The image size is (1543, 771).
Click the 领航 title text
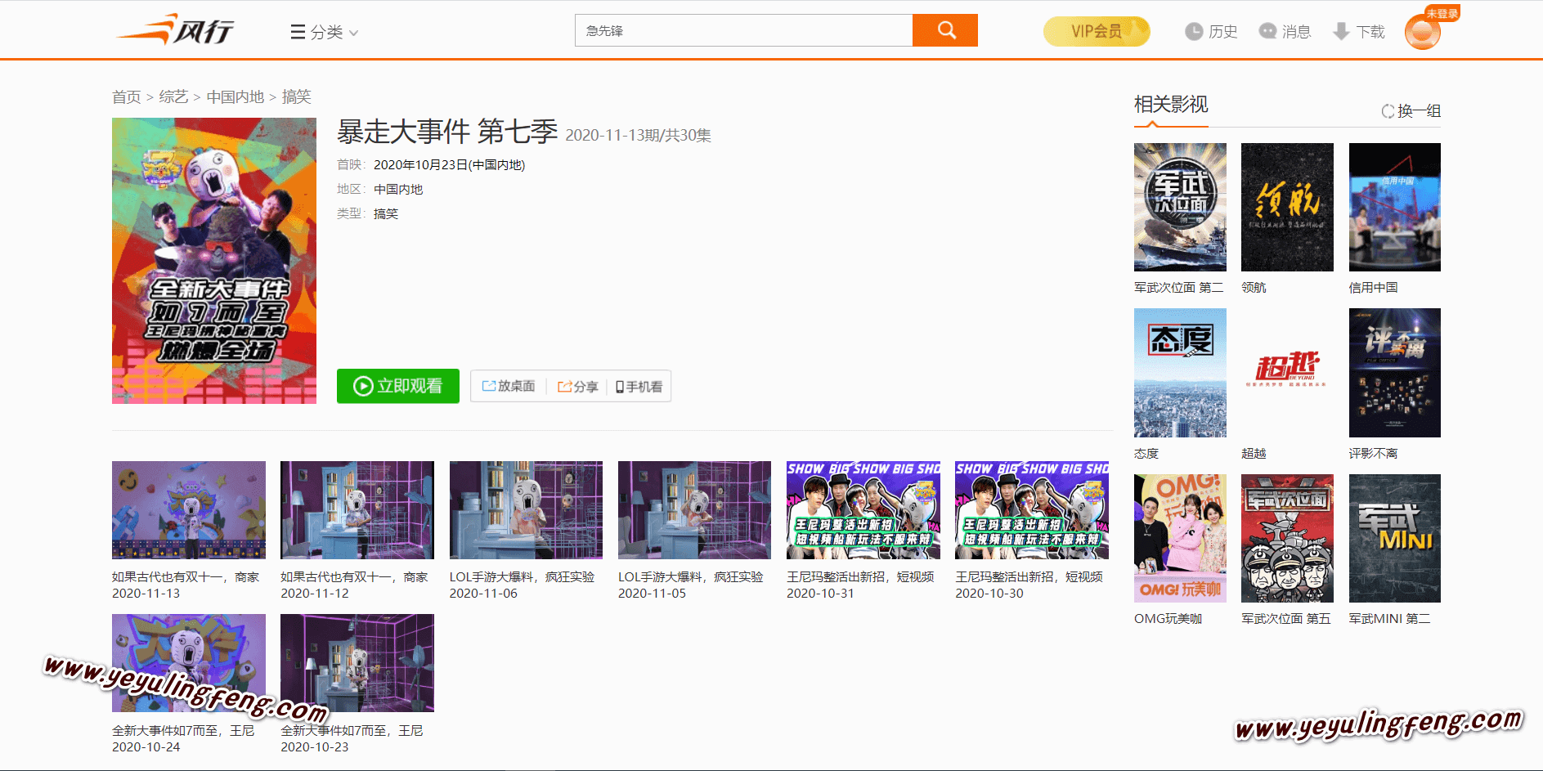[x=1254, y=288]
